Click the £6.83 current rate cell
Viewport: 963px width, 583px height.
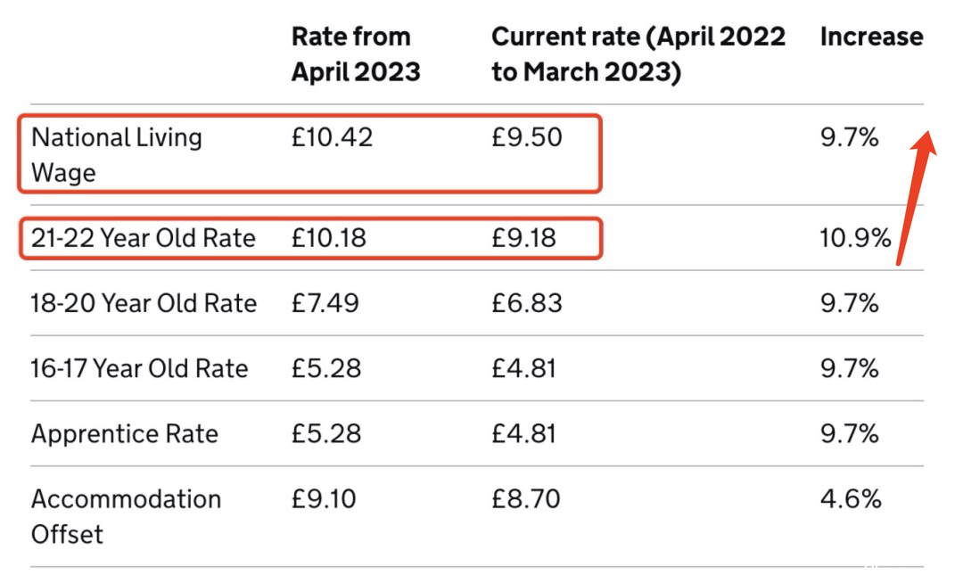[x=526, y=303]
